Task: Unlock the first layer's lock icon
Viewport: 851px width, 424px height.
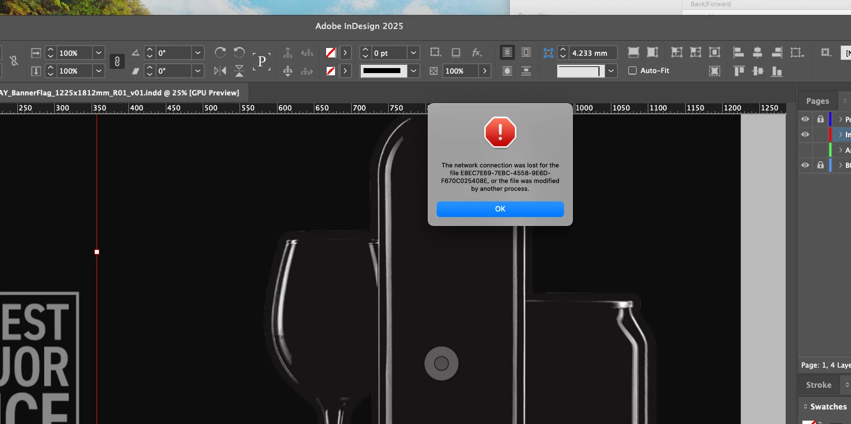Action: (x=820, y=119)
